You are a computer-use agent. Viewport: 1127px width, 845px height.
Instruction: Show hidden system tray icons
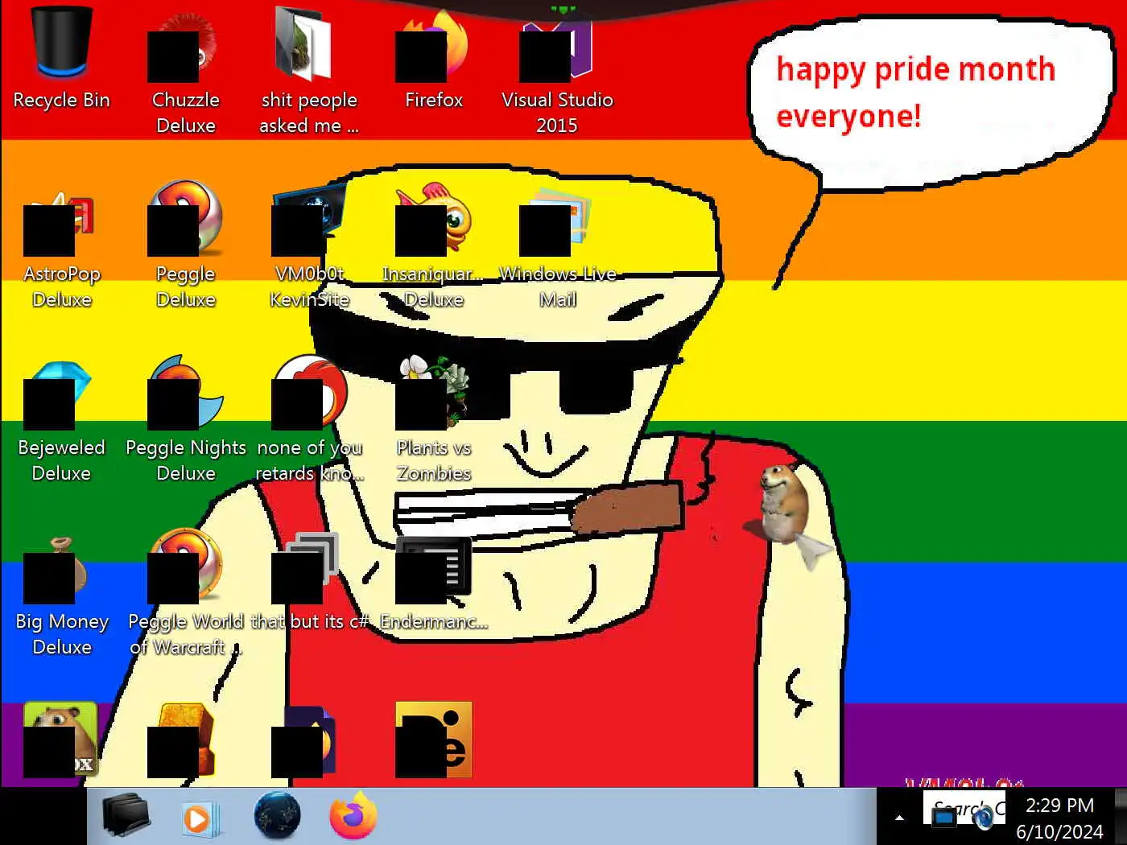pos(899,818)
